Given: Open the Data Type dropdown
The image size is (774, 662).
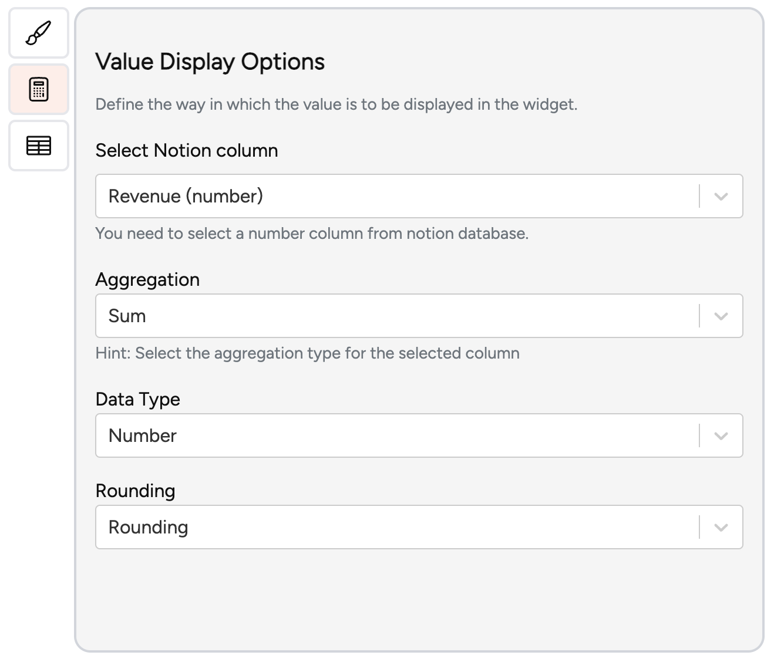Looking at the screenshot, I should tap(419, 435).
